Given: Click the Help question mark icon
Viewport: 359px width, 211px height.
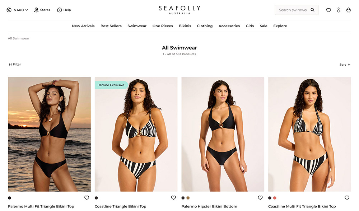Looking at the screenshot, I should (x=60, y=10).
